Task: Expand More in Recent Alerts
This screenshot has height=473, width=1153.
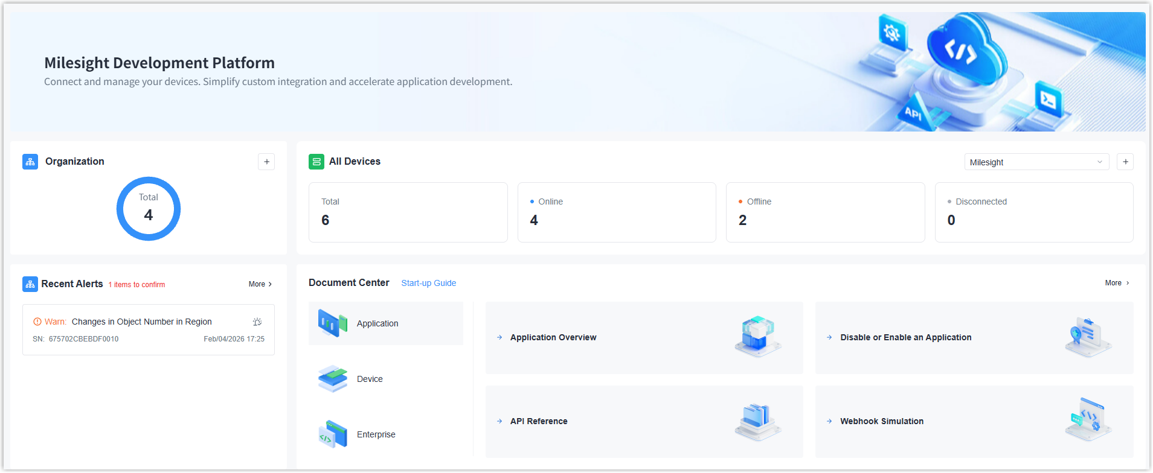Action: click(260, 284)
